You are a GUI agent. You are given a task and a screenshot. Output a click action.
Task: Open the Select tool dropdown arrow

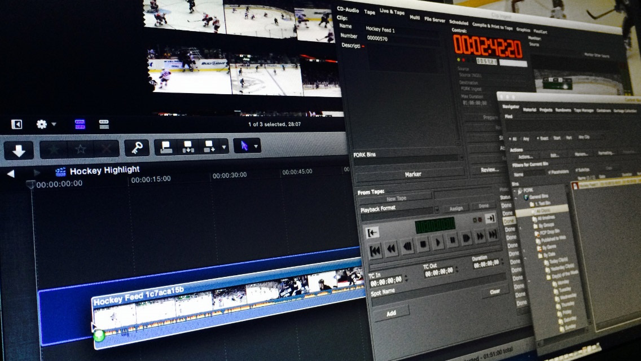(x=256, y=147)
